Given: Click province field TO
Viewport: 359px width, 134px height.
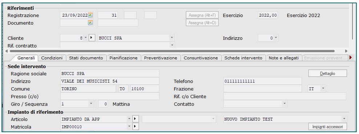Looking at the screenshot, I should tap(124, 89).
